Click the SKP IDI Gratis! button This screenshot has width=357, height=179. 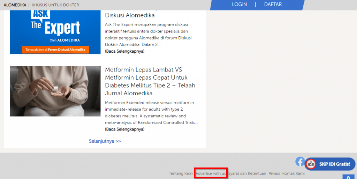pos(330,164)
